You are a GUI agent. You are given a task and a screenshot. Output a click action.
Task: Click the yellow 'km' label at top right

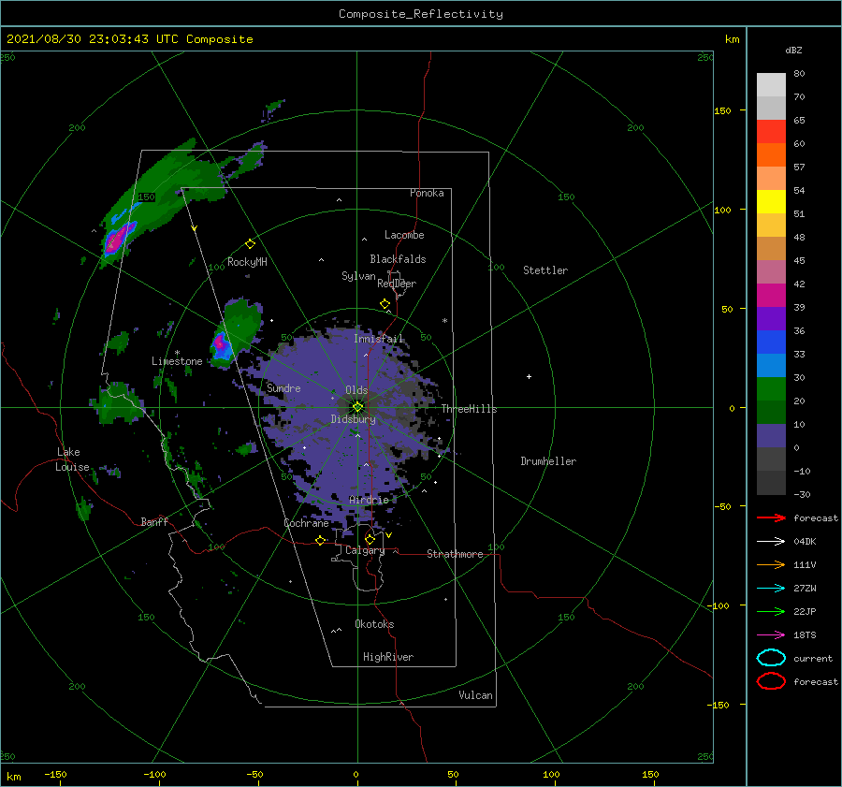[x=732, y=39]
